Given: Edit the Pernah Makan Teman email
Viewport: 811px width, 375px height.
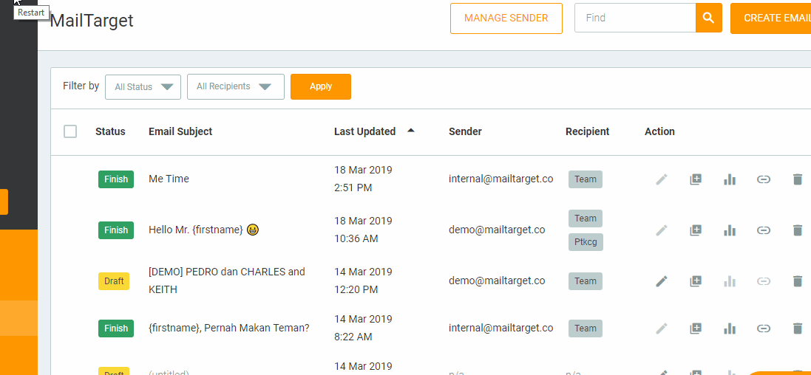Looking at the screenshot, I should point(662,328).
